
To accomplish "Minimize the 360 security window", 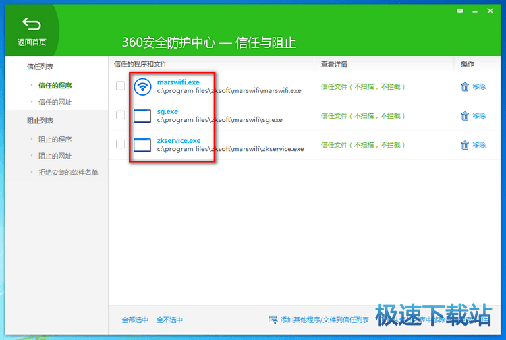I will pyautogui.click(x=475, y=11).
